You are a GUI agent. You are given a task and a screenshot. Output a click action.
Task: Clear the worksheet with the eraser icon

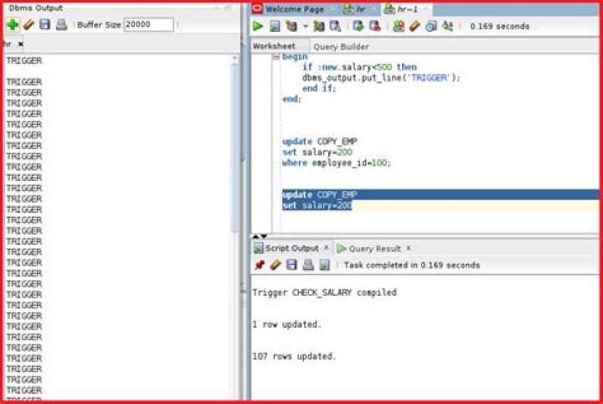pyautogui.click(x=415, y=26)
